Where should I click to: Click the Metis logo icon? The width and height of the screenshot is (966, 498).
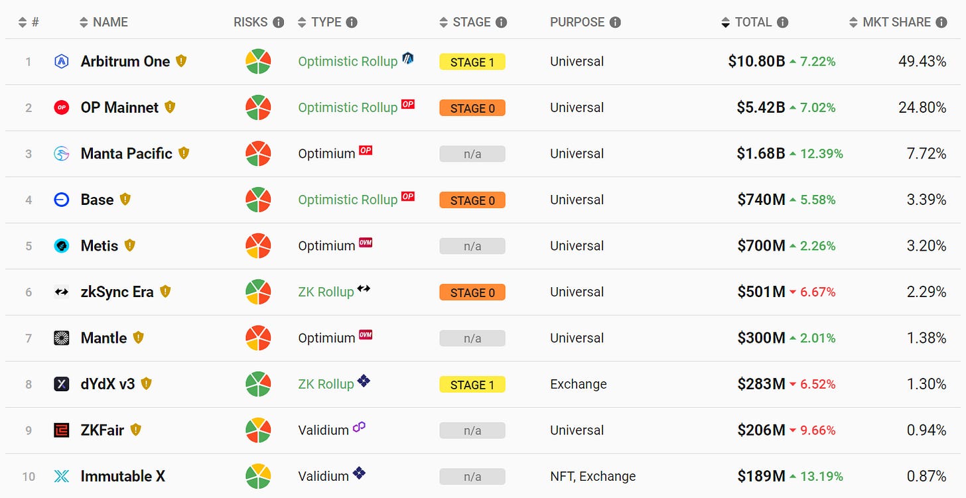pyautogui.click(x=61, y=246)
